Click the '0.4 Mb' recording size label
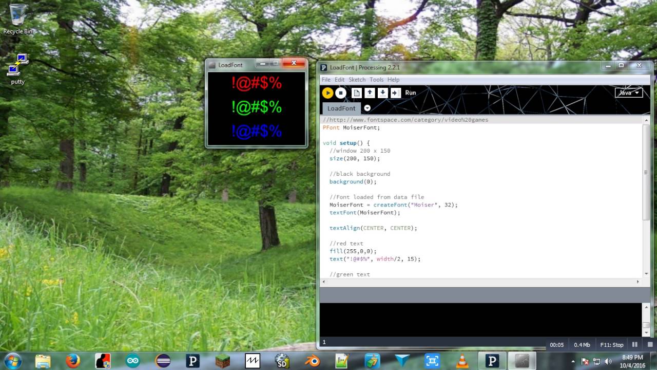The image size is (657, 370). [x=582, y=345]
